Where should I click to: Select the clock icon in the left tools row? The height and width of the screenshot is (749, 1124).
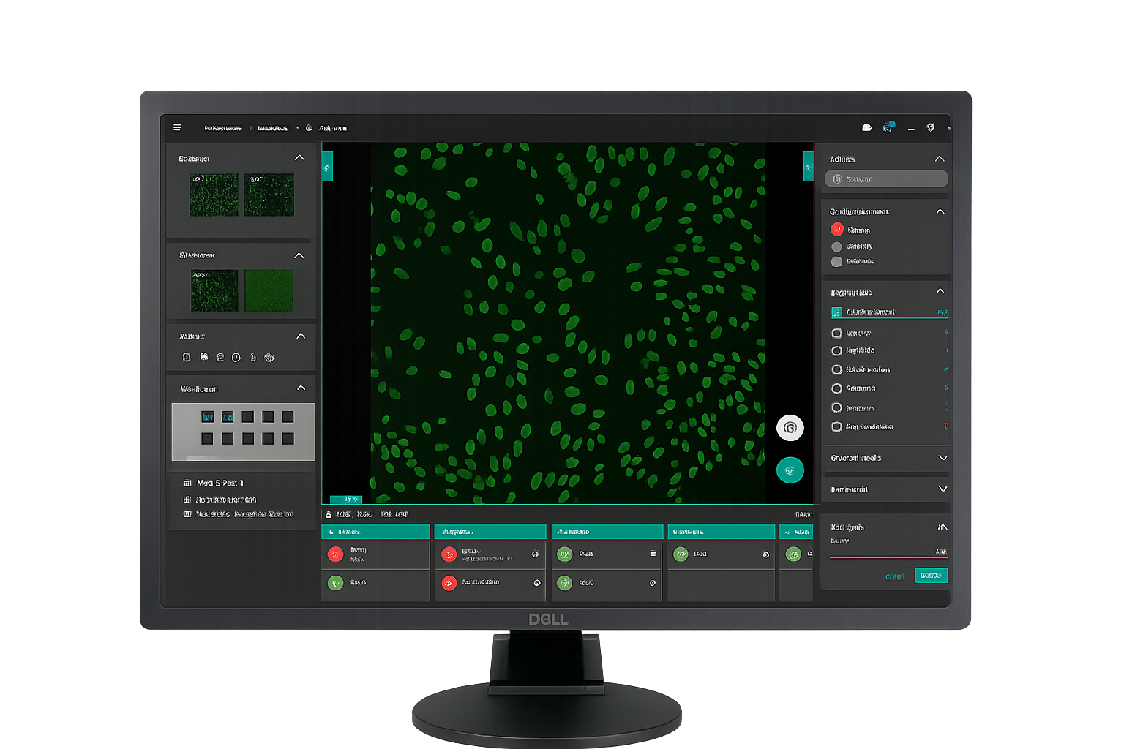pos(236,358)
